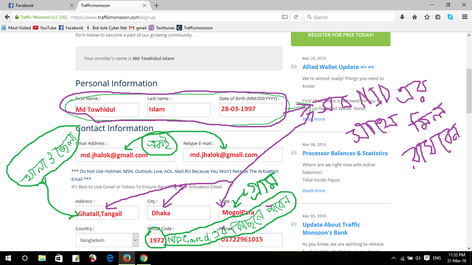
Task: Bookmark this page with star icon
Action: 427,17
